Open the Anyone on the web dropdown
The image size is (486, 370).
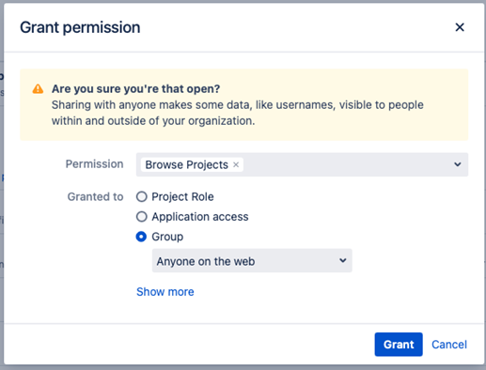coord(252,261)
